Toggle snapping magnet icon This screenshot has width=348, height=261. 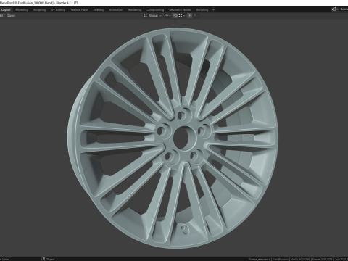point(175,16)
